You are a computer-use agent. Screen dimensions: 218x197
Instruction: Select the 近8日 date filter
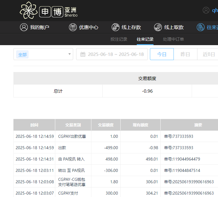point(208,54)
